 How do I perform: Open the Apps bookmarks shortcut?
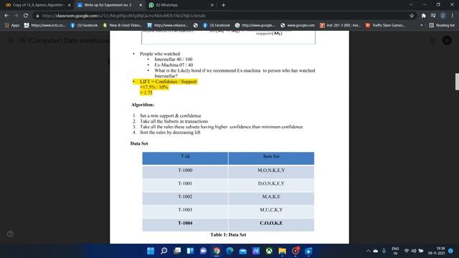coord(12,26)
